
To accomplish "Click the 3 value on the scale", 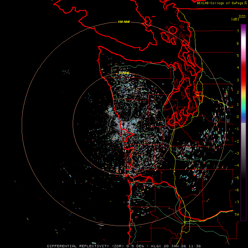I will point(238,80).
